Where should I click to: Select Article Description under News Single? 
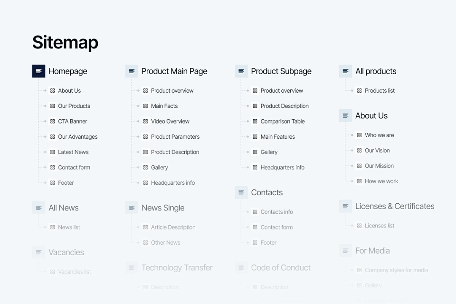pyautogui.click(x=173, y=227)
